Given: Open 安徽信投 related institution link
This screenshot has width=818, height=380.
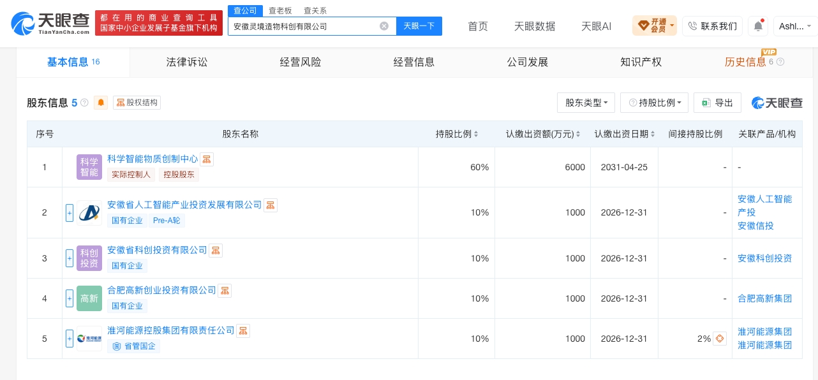Looking at the screenshot, I should click(755, 226).
